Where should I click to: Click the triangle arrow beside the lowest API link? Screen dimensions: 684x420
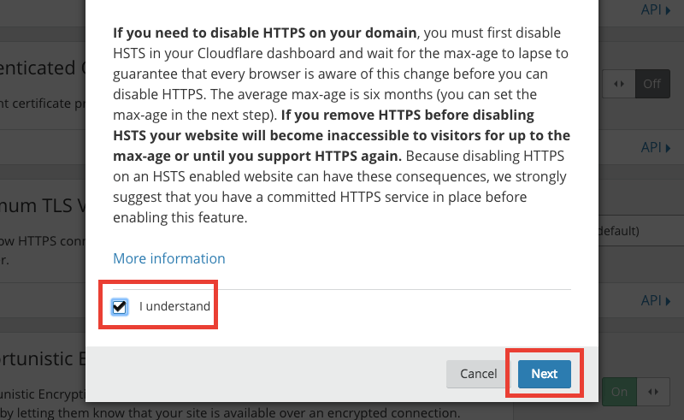(668, 301)
